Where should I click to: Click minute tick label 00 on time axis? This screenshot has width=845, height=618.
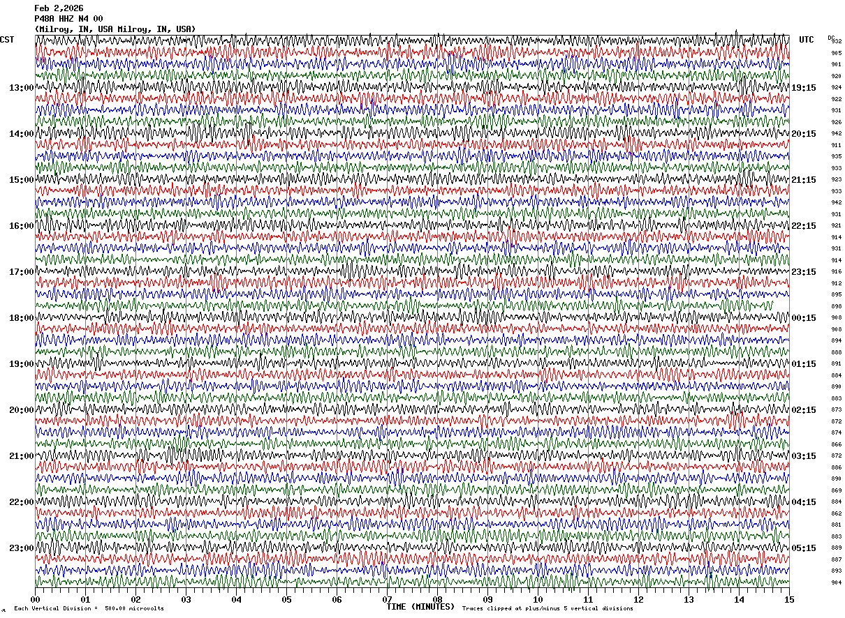35,599
